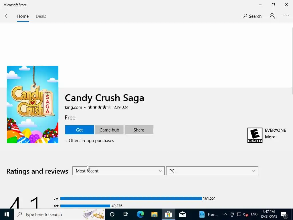Open the Mail app on the taskbar
This screenshot has width=293, height=220.
pyautogui.click(x=182, y=214)
